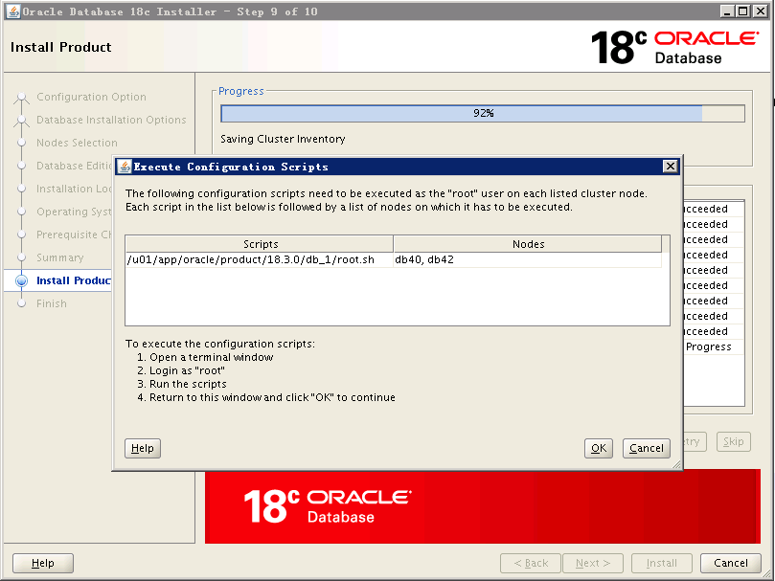
Task: Click the Java icon in the installer title bar
Action: point(13,11)
